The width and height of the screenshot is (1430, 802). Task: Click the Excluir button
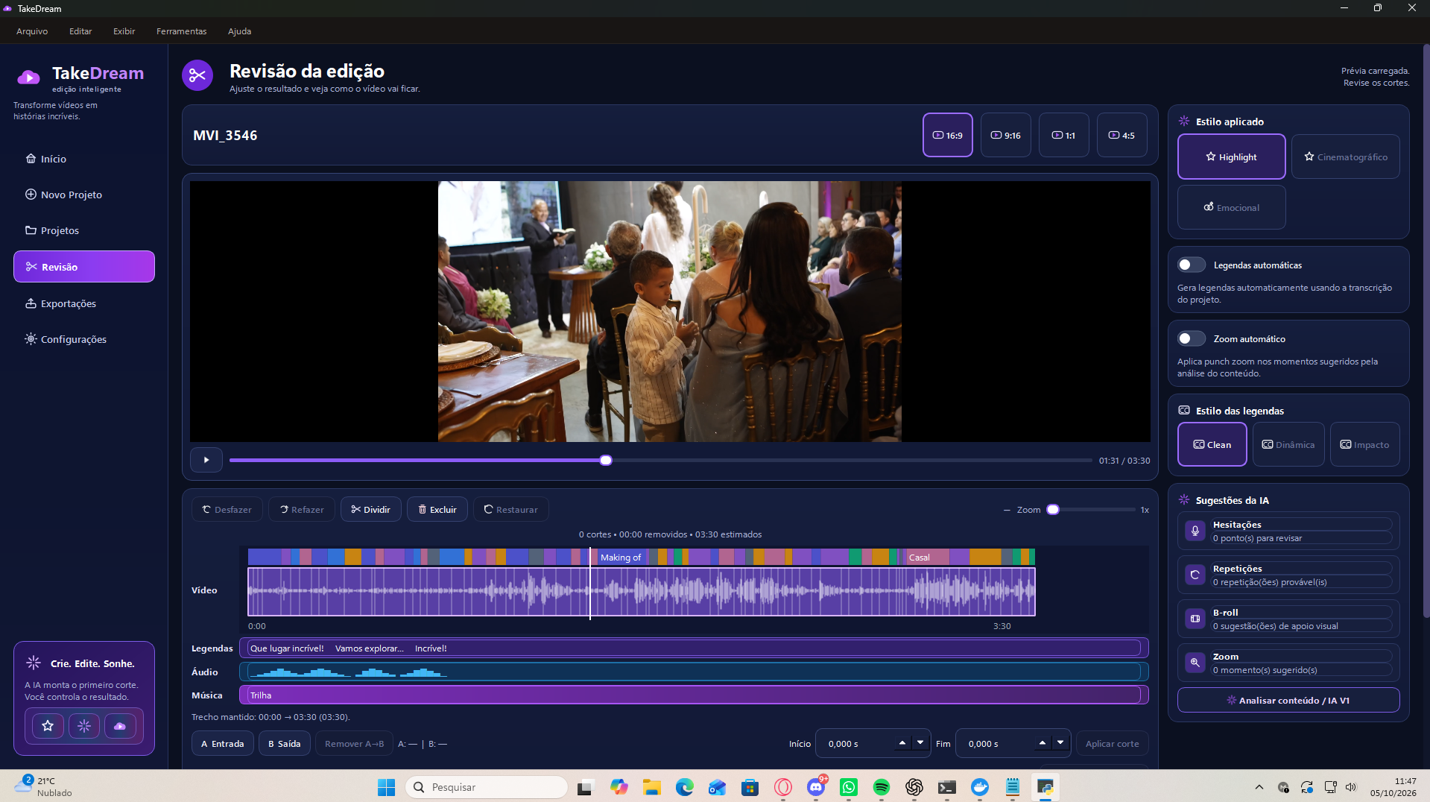pyautogui.click(x=437, y=509)
